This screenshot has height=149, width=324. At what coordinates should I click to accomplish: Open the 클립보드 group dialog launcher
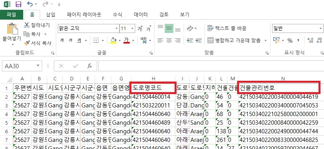[x=53, y=53]
